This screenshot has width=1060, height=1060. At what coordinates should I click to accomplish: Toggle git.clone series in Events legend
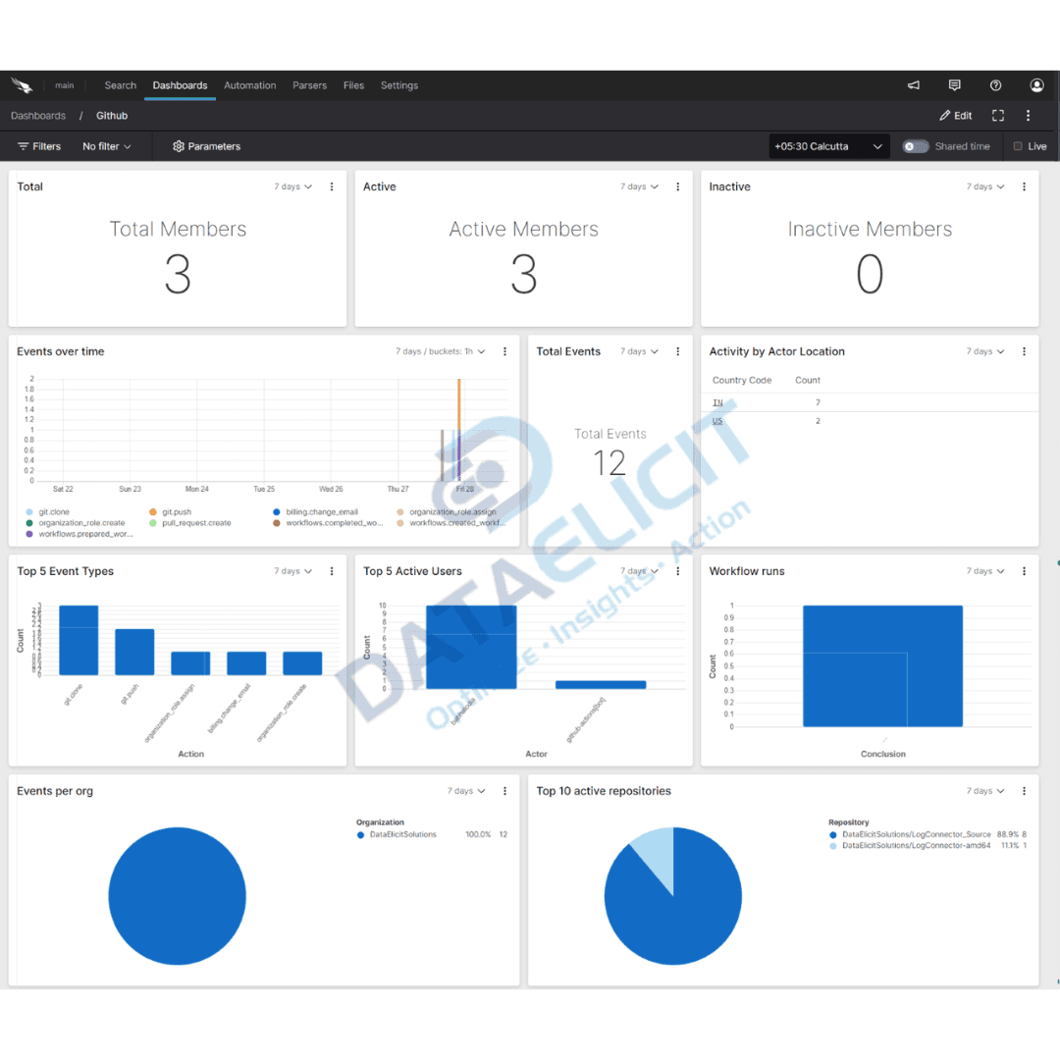click(29, 512)
